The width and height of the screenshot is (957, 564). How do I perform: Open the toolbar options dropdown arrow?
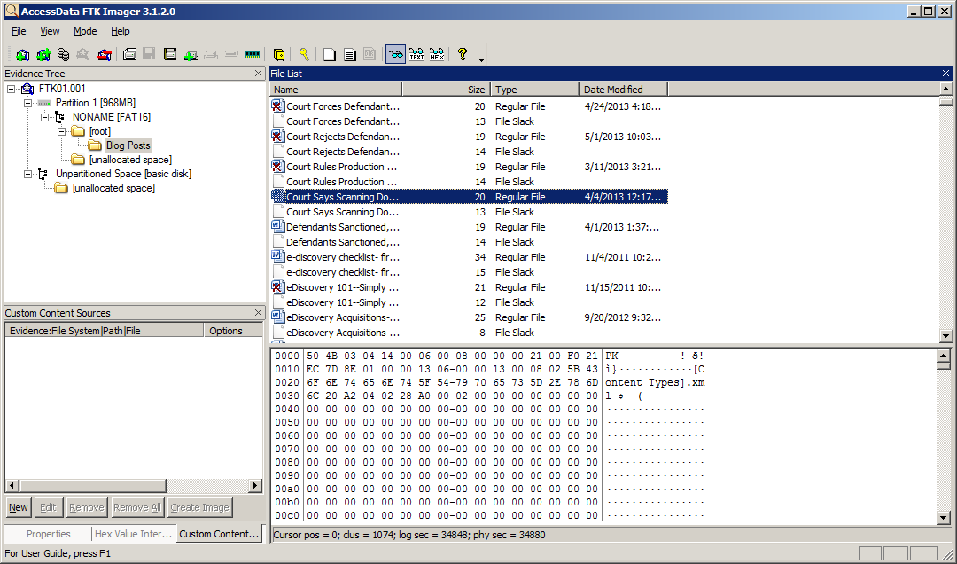(x=481, y=60)
